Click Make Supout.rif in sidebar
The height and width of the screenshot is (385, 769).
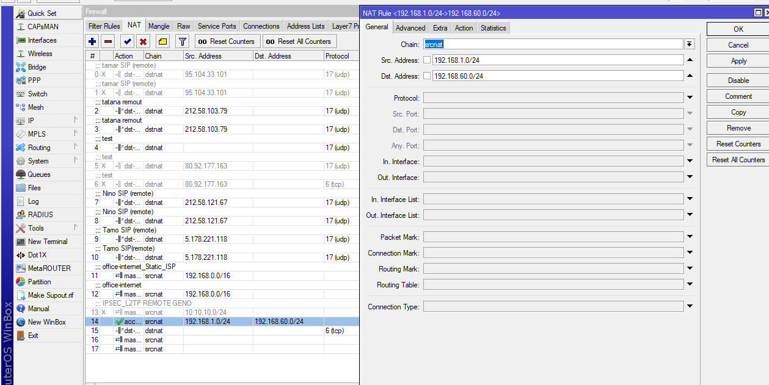point(48,295)
